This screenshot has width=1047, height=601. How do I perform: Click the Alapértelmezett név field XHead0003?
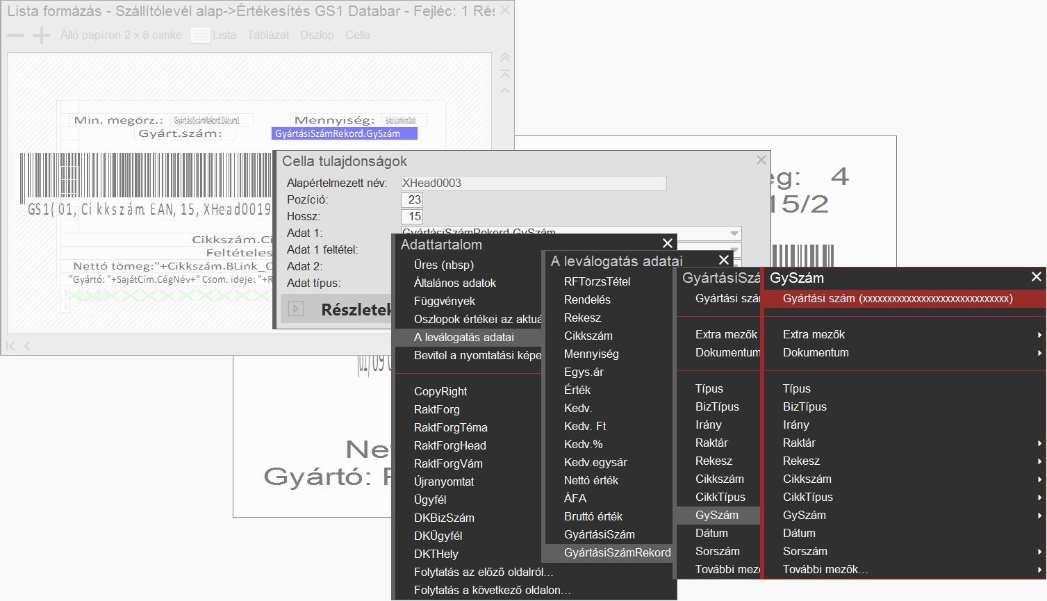[534, 183]
